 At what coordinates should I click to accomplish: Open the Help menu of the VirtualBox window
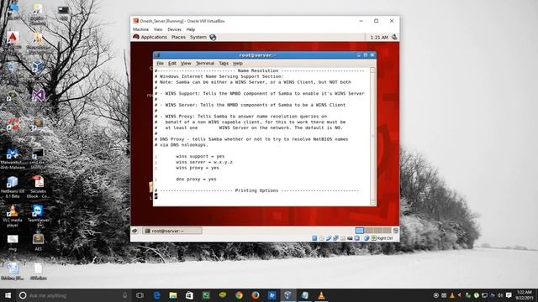191,29
